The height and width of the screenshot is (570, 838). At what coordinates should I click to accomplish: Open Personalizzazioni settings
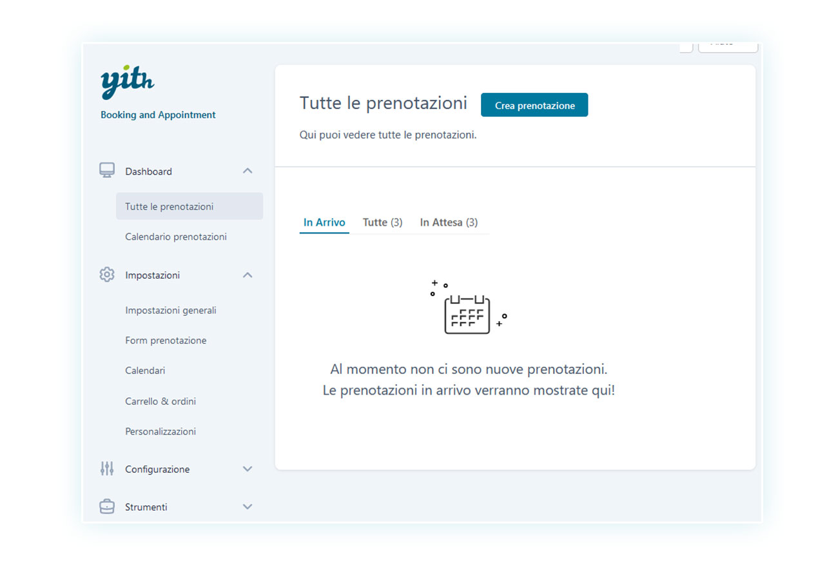(161, 431)
